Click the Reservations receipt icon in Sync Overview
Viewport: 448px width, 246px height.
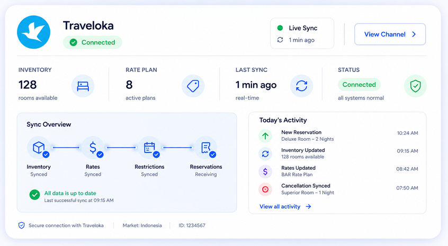[x=206, y=148]
